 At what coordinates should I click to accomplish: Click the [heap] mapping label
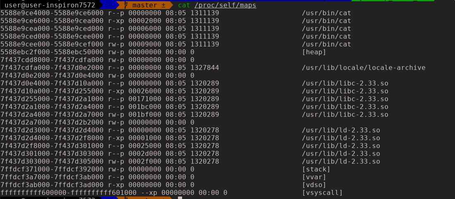click(x=314, y=52)
